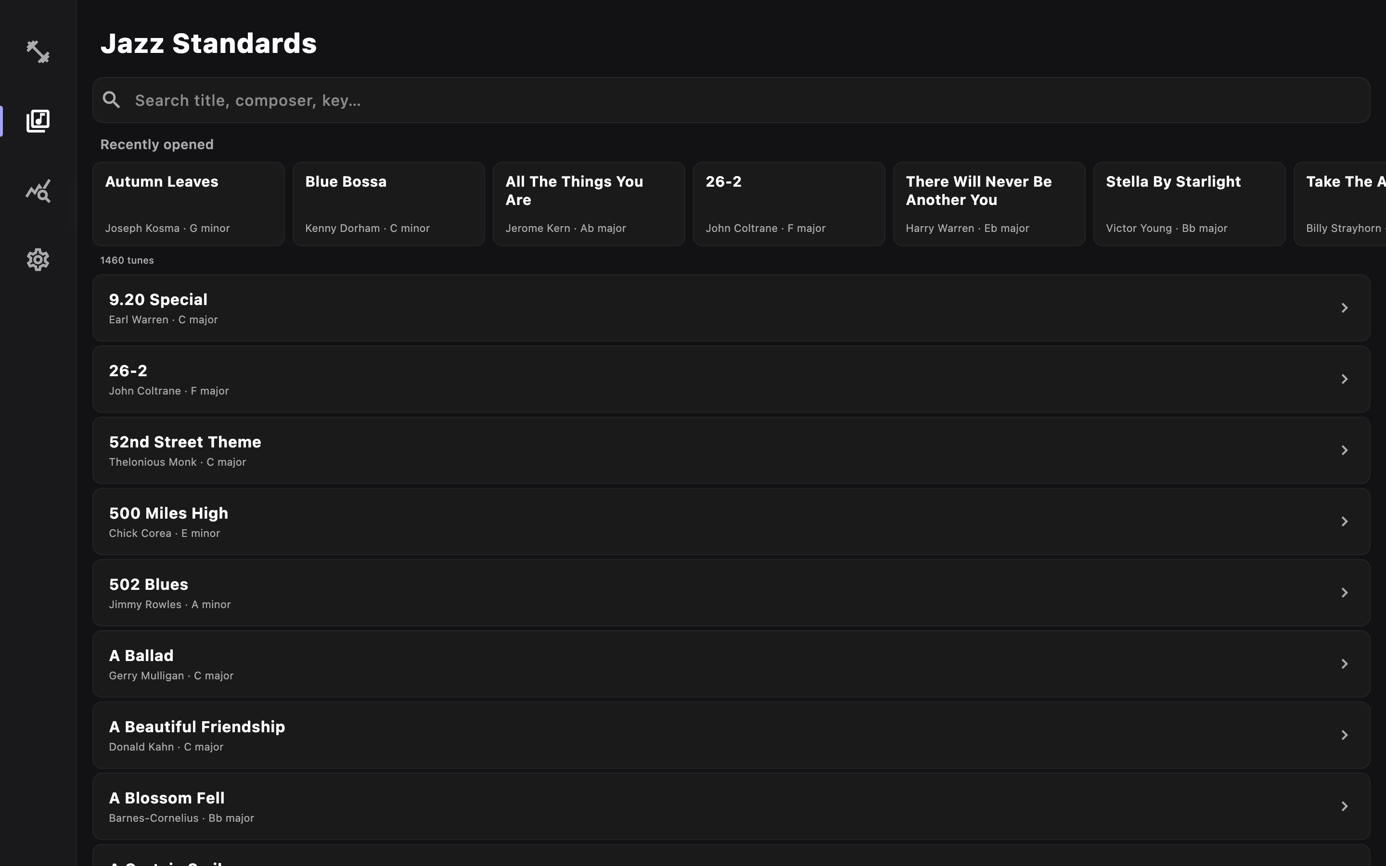This screenshot has width=1386, height=866.
Task: Open the A Blossom Fell tune
Action: (x=731, y=806)
